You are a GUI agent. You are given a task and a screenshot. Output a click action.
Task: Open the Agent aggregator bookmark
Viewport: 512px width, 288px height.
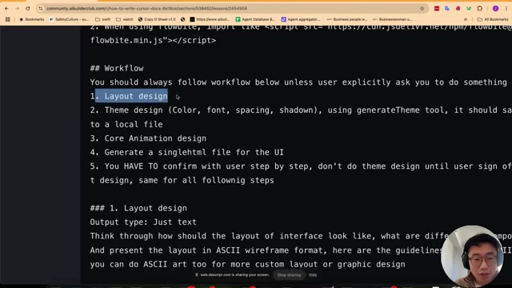[x=301, y=19]
